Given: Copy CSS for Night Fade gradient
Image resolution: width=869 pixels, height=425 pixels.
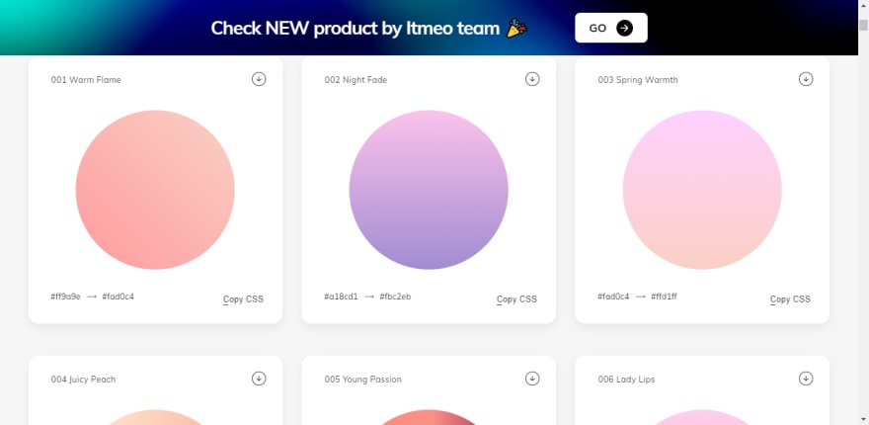Looking at the screenshot, I should 516,299.
